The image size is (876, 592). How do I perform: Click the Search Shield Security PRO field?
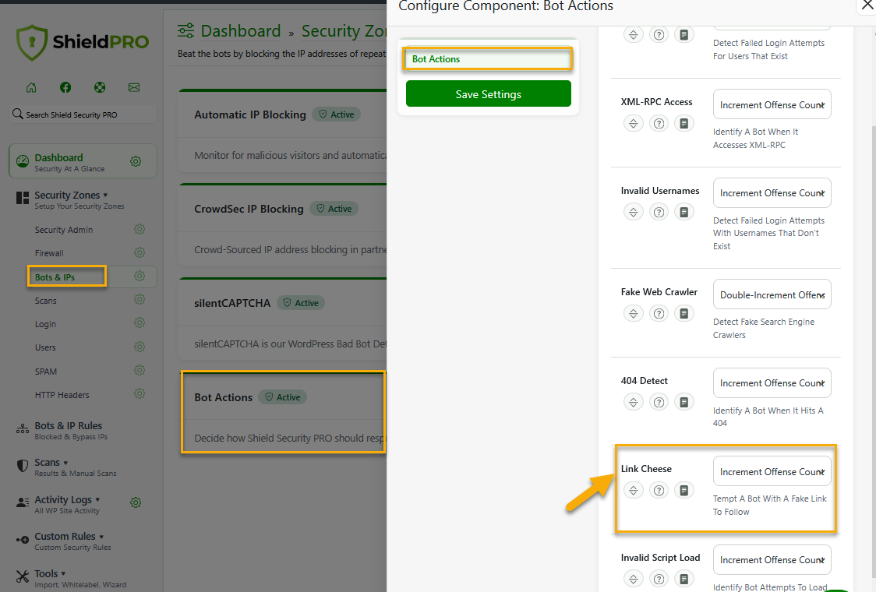(83, 115)
